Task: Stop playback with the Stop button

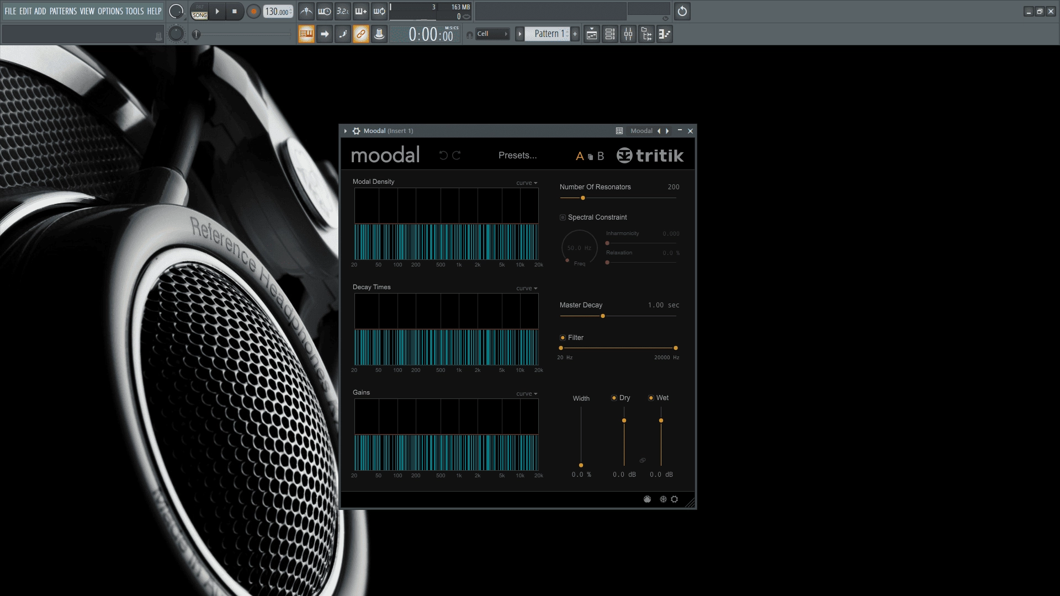Action: [x=235, y=12]
